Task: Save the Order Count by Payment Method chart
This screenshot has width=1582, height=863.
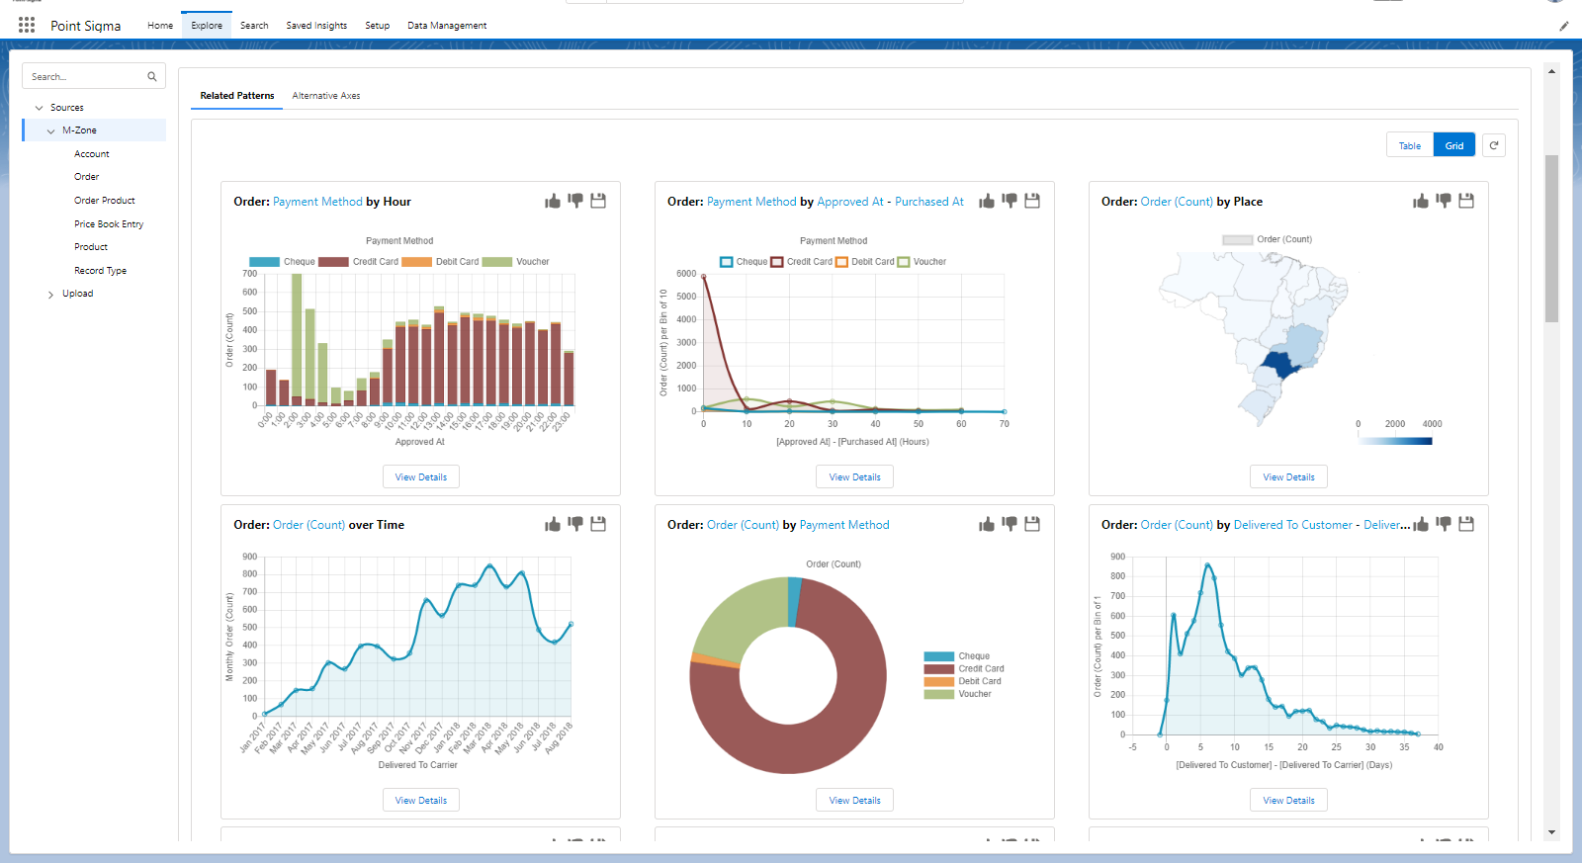Action: [1032, 524]
